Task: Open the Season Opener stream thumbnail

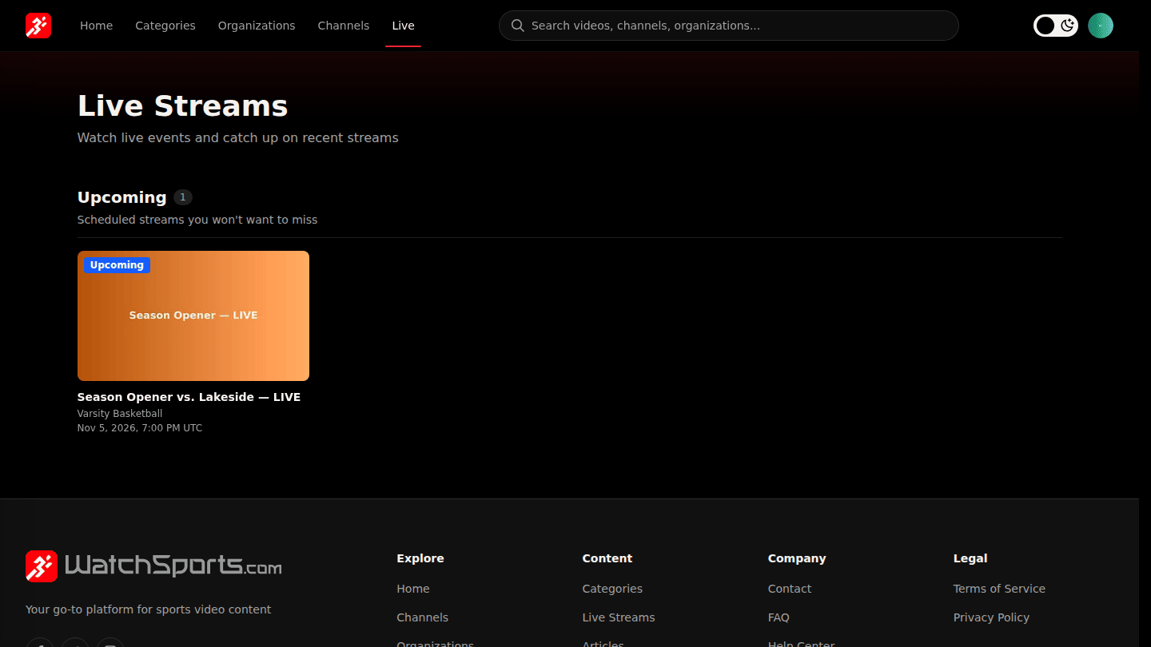Action: click(x=193, y=316)
